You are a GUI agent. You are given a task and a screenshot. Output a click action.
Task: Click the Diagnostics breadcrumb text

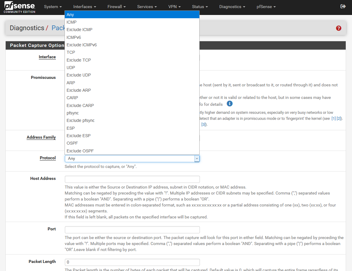[x=27, y=28]
